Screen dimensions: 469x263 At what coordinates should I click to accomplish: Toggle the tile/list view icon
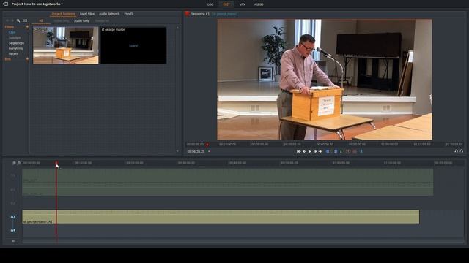click(25, 20)
